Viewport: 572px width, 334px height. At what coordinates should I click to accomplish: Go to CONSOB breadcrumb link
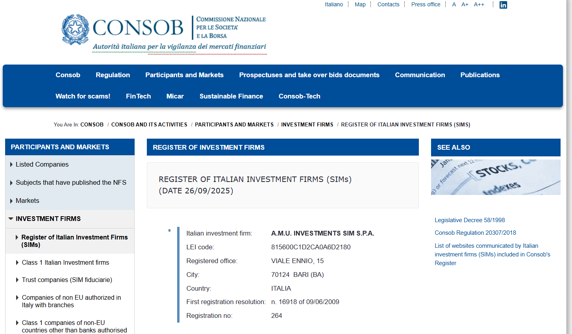click(x=92, y=124)
